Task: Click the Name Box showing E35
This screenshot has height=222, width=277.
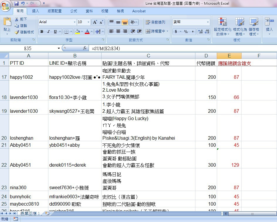Action: click(x=28, y=48)
